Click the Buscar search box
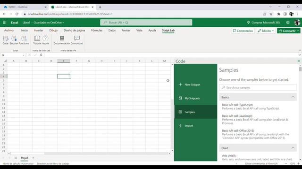This screenshot has width=302, height=169. 146,23
